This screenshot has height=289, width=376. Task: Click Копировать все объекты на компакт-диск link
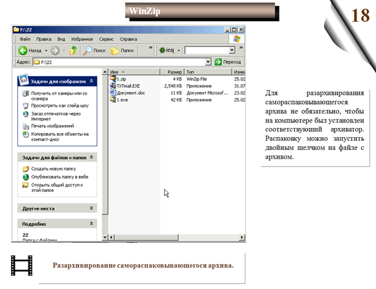click(x=60, y=137)
